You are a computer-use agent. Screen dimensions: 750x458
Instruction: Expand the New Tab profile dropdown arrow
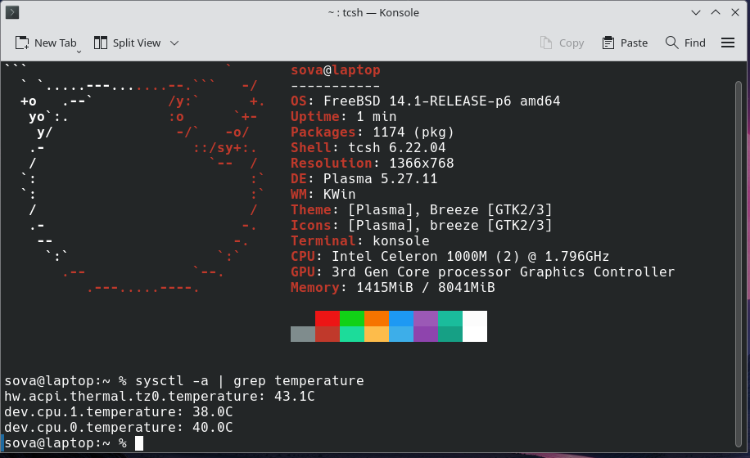click(x=79, y=51)
